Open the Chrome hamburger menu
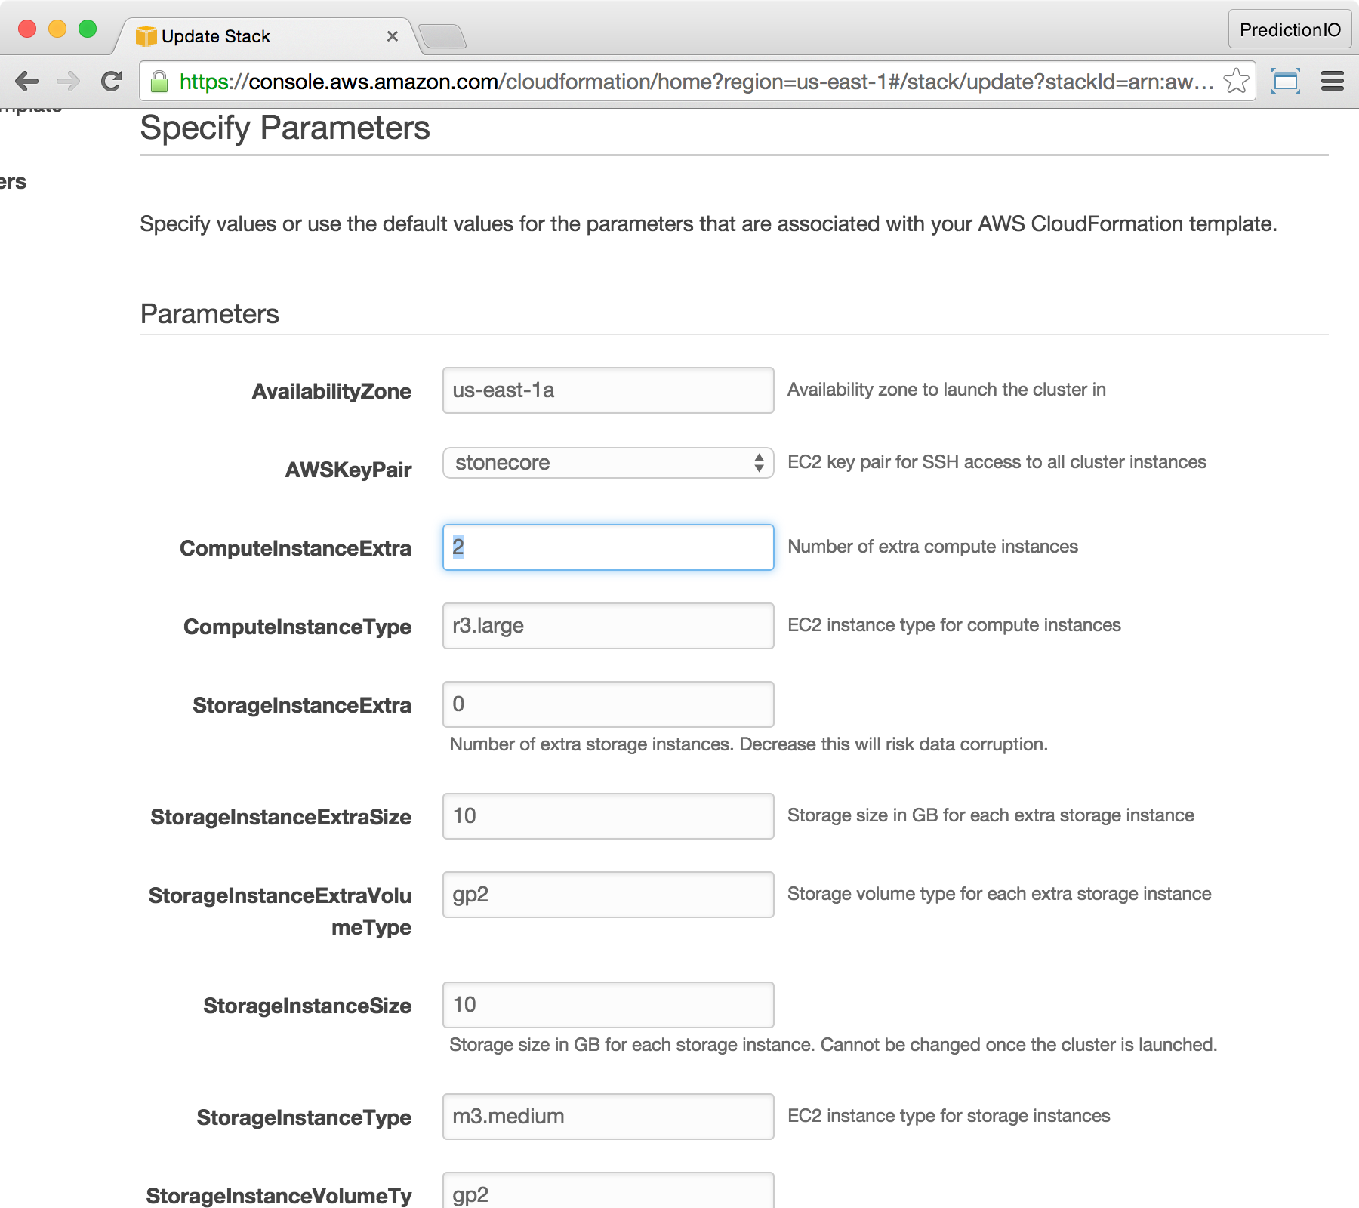The height and width of the screenshot is (1208, 1359). tap(1333, 81)
